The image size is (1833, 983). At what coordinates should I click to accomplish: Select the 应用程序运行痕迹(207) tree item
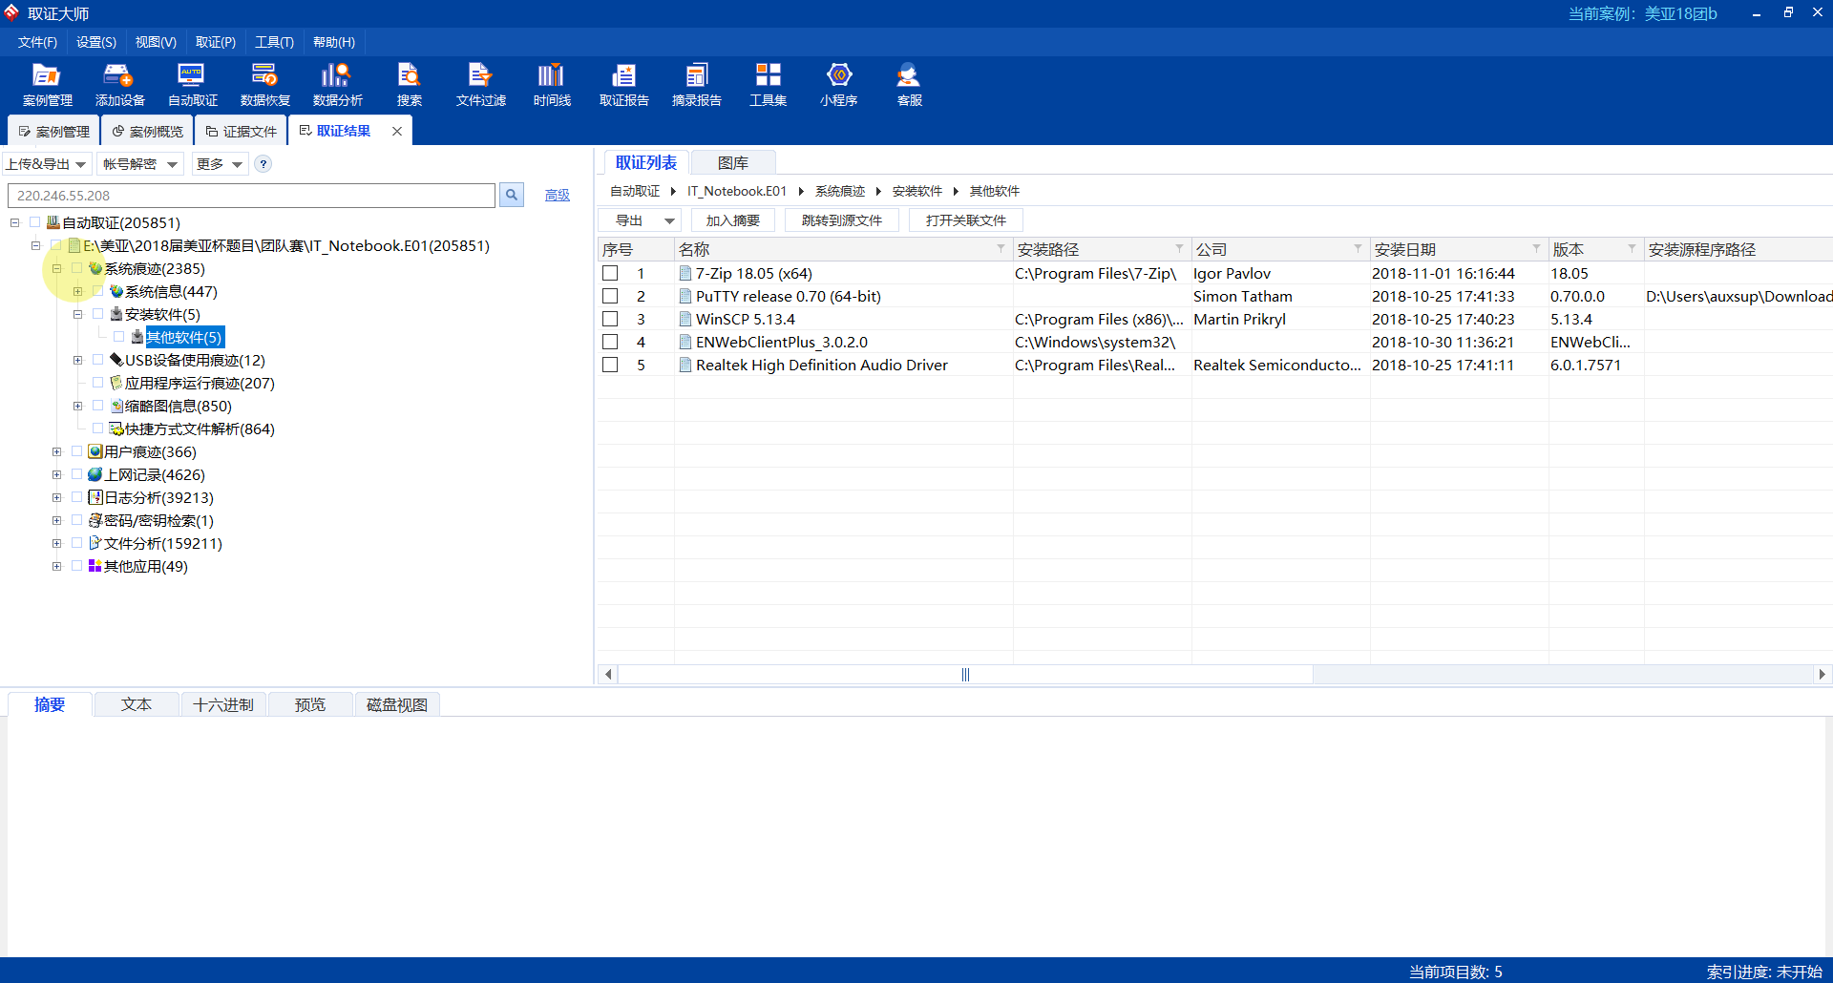(x=200, y=383)
